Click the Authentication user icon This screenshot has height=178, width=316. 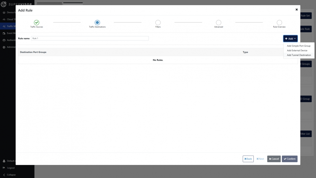coord(4,40)
